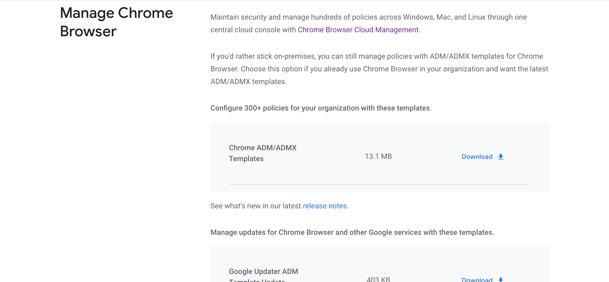Click Download for Chrome ADM/ADMX Templates
The image size is (609, 282).
pos(477,157)
